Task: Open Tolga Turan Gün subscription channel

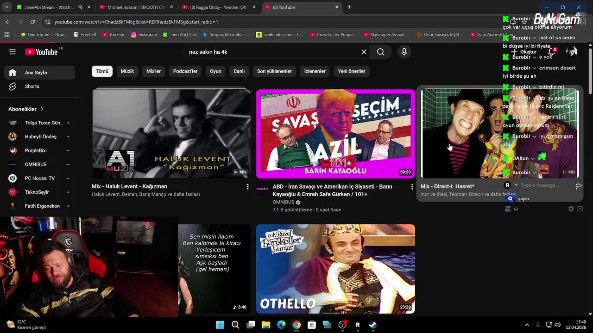Action: click(39, 123)
